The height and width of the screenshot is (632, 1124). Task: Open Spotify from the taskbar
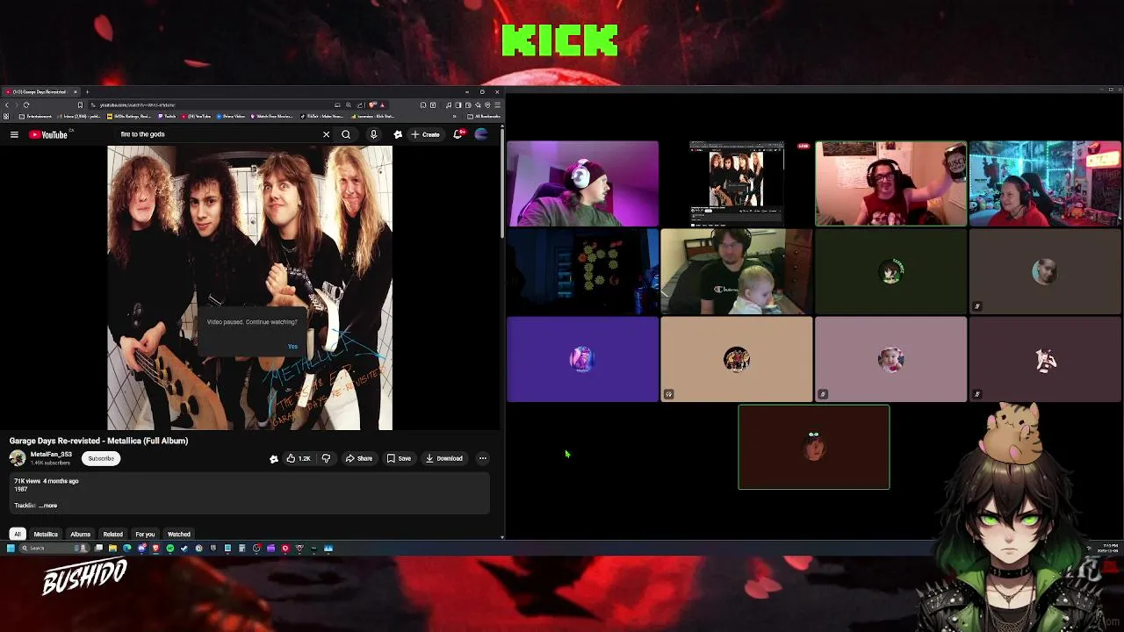tap(170, 548)
